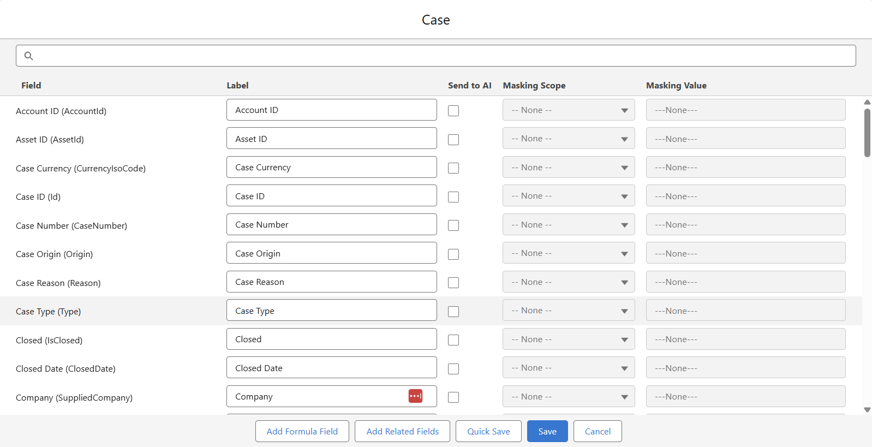Open Masking Scope dropdown for Company
Viewport: 872px width, 447px height.
[568, 397]
